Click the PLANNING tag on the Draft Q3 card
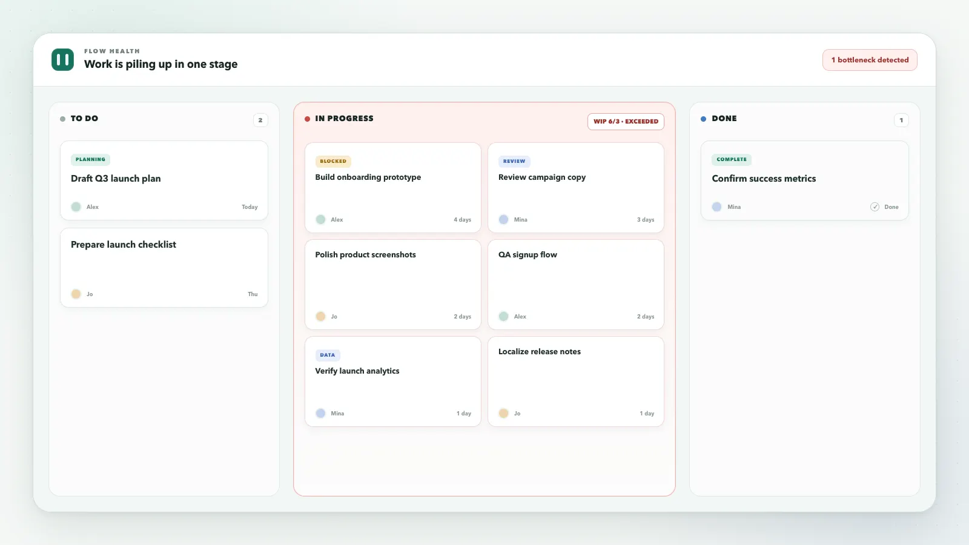969x545 pixels. click(x=90, y=160)
